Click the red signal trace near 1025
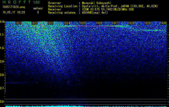The image size is (169, 107). coord(93,26)
